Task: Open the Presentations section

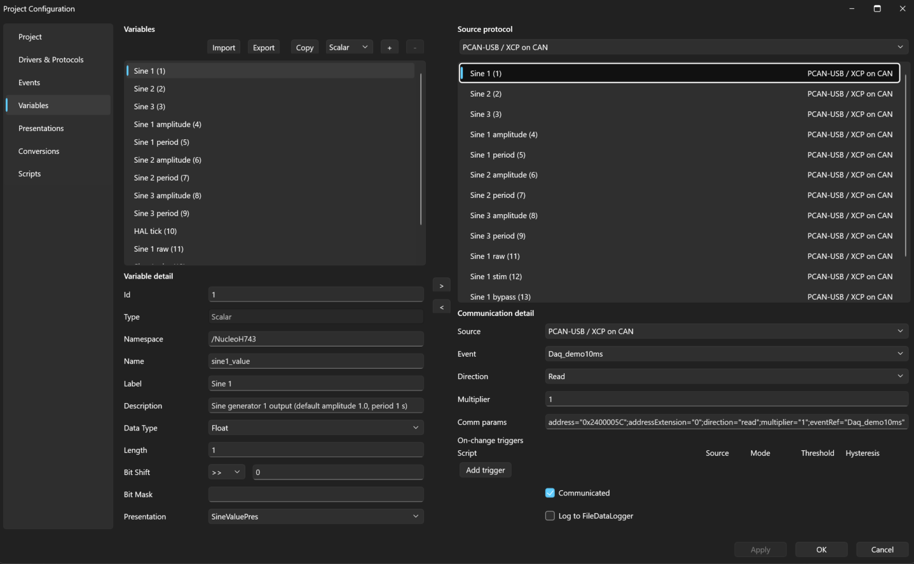Action: pyautogui.click(x=41, y=128)
